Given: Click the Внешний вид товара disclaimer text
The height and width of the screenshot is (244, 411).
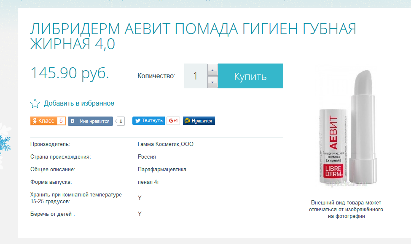Looking at the screenshot, I should [x=347, y=209].
